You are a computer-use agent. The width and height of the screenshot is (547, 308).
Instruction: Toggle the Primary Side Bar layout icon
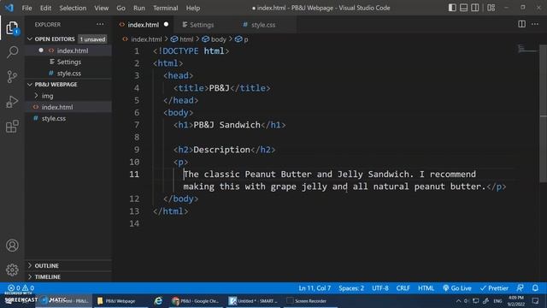click(x=452, y=8)
